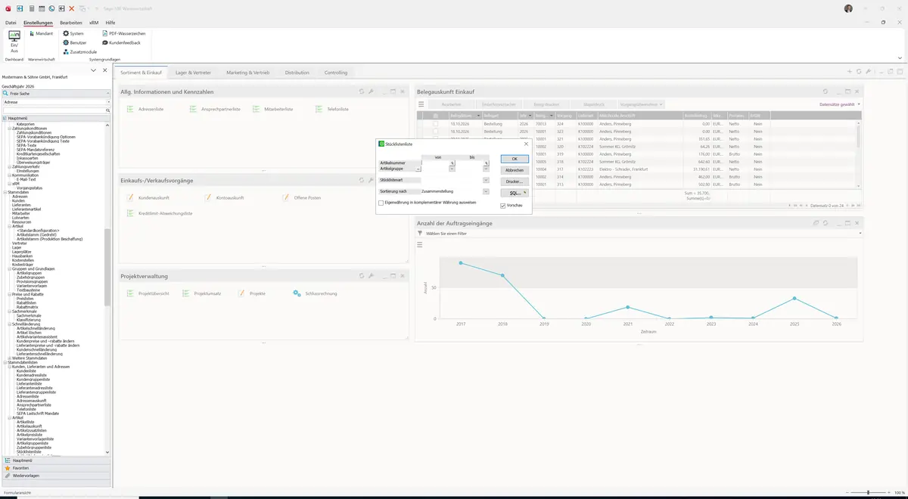Image resolution: width=908 pixels, height=499 pixels.
Task: Open the filter icon in Anzahl der Auftragseingänge
Action: click(420, 234)
